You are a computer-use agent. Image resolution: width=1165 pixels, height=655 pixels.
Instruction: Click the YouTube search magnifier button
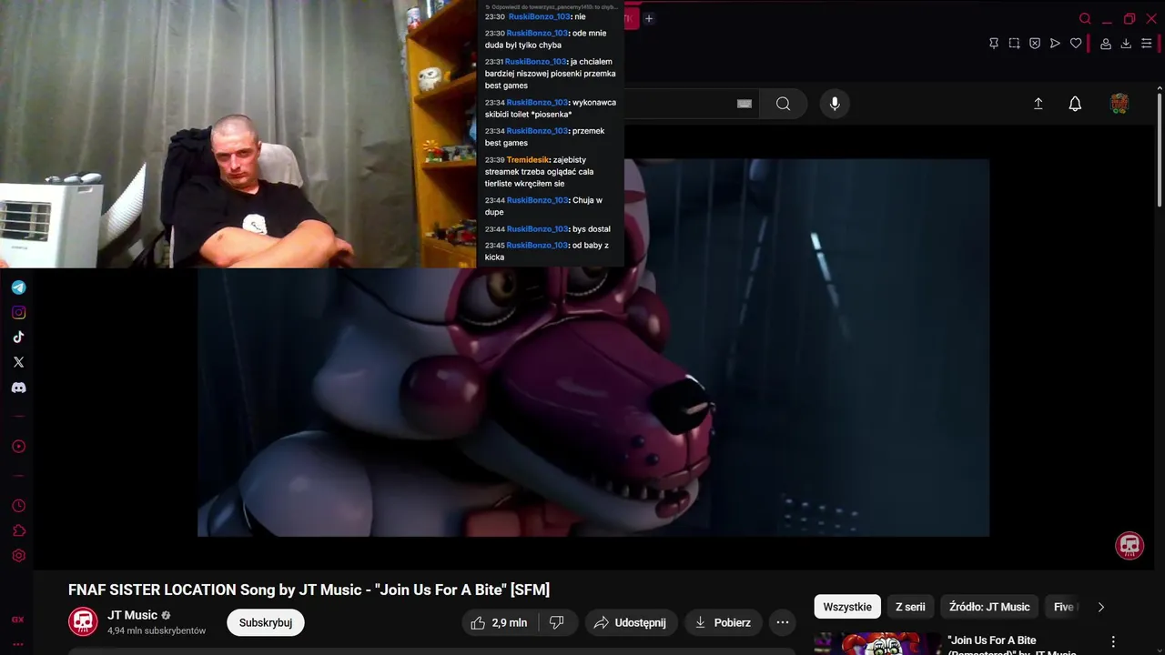coord(783,104)
